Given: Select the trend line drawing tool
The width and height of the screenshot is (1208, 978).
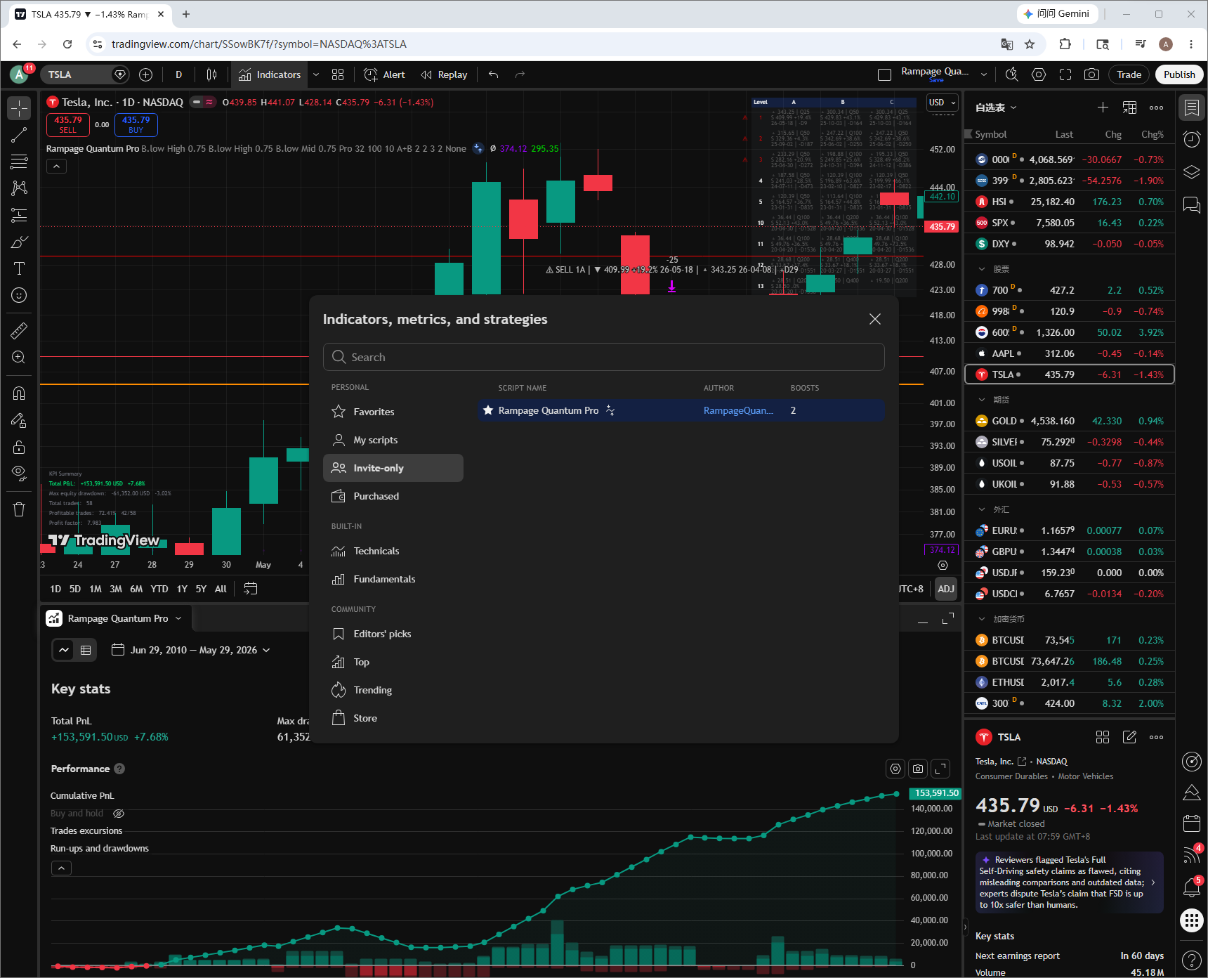Looking at the screenshot, I should pos(19,135).
